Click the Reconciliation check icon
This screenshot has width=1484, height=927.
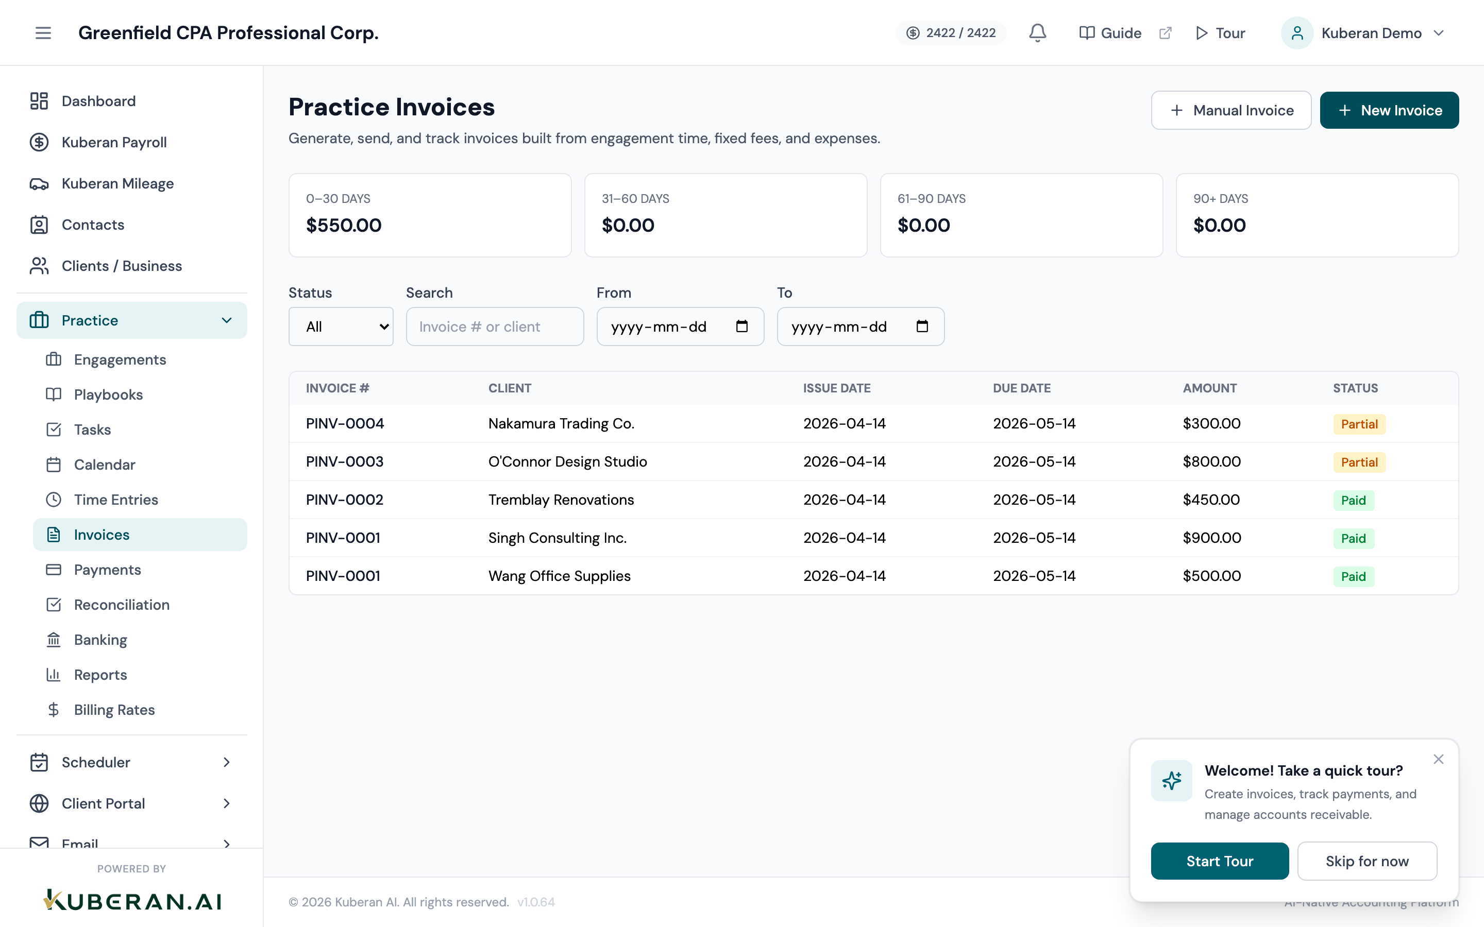[54, 605]
